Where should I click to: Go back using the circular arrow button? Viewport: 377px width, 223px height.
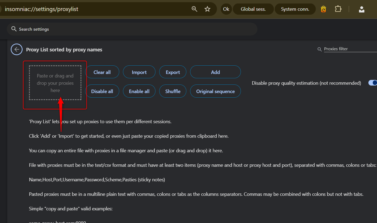coord(17,49)
